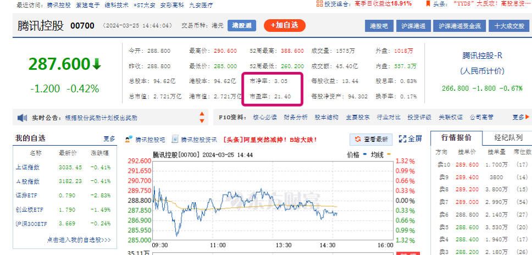Viewport: 532px width, 255px height.
Task: Open 十大成交股 button
Action: click(509, 26)
